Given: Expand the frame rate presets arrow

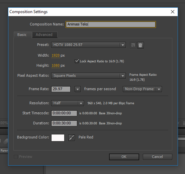Looking at the screenshot, I should [78, 89].
